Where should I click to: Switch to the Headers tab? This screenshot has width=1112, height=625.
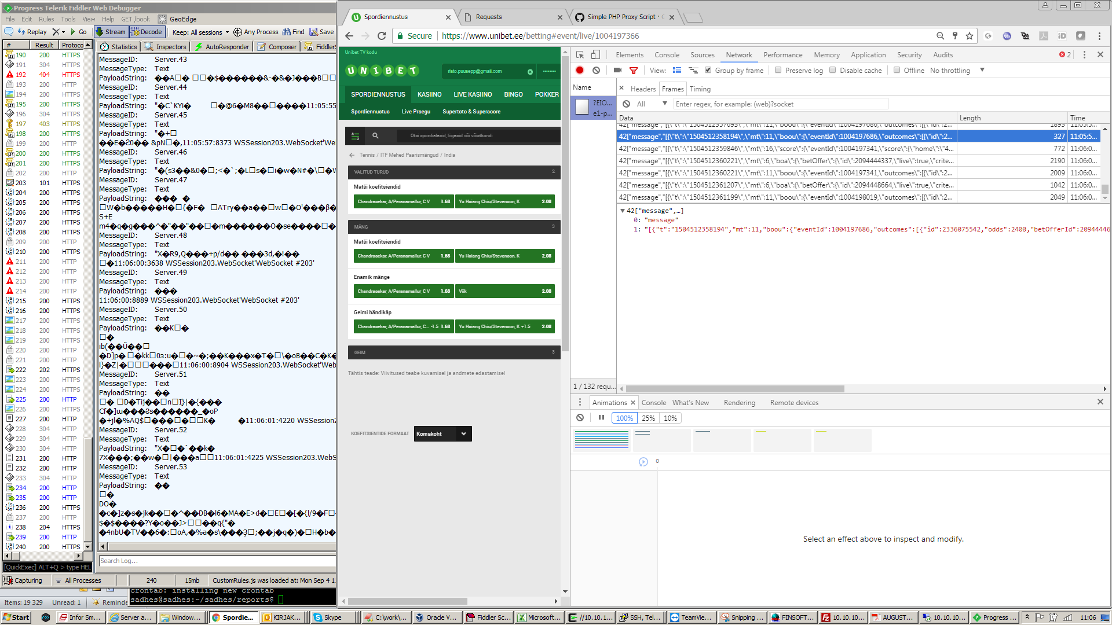tap(643, 89)
